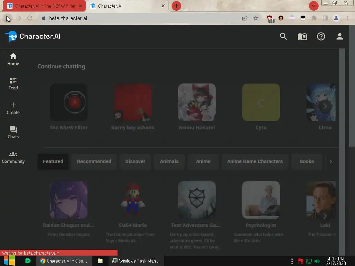Screen dimensions: 355x266
Task: Open the Raiden Shogun featured character
Action: click(69, 209)
